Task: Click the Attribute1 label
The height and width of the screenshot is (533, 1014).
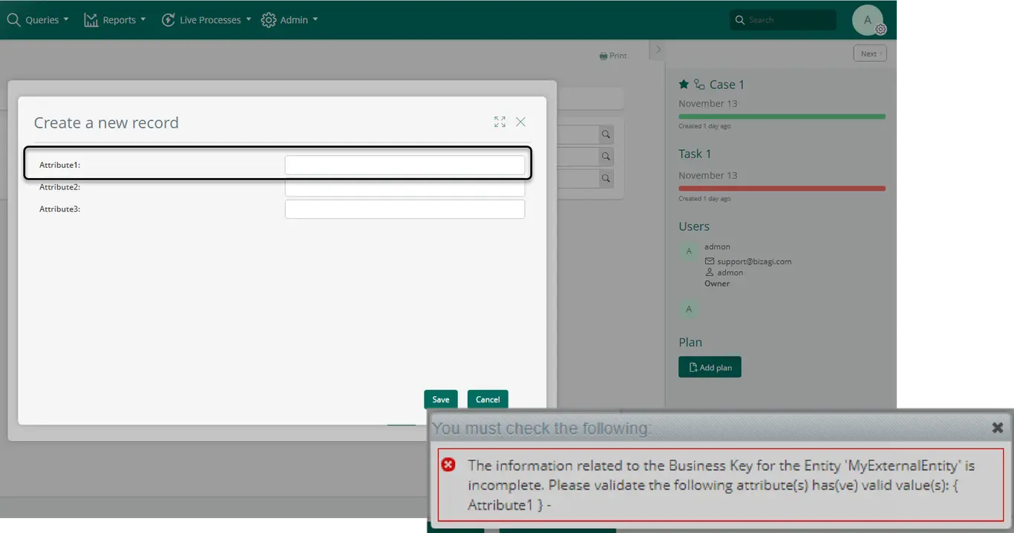Action: coord(59,165)
